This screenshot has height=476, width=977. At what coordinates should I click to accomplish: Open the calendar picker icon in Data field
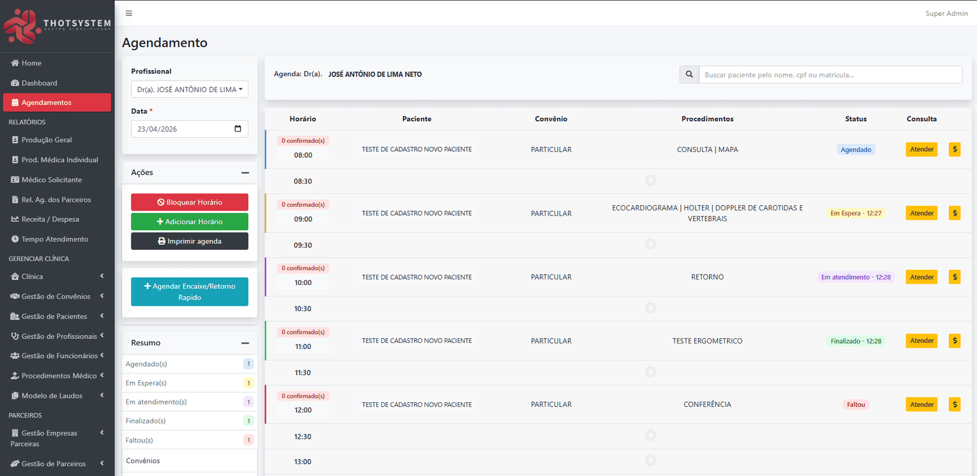pyautogui.click(x=238, y=129)
